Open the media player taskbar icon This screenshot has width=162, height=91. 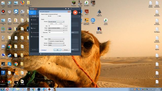click(23, 89)
